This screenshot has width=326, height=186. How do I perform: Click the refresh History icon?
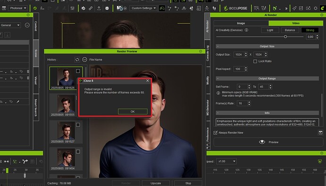pyautogui.click(x=77, y=60)
